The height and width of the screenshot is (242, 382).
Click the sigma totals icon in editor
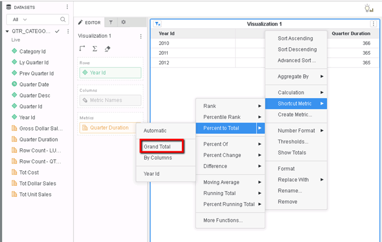[94, 48]
